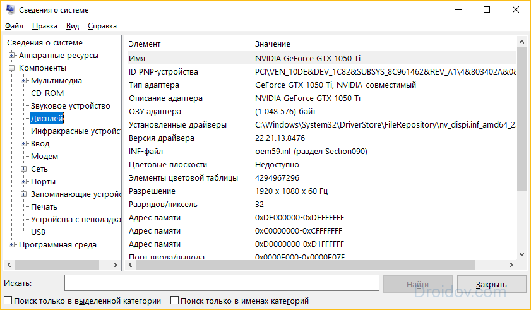The image size is (531, 310).
Task: Enable Поиск только в именах категорий checkbox
Action: click(174, 301)
